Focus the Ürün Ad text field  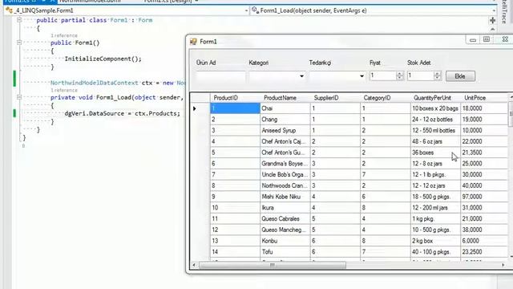[x=221, y=76]
